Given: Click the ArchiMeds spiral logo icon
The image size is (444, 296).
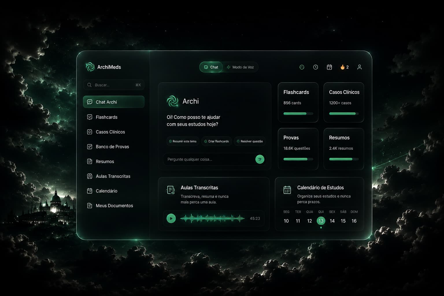Looking at the screenshot, I should pos(90,67).
